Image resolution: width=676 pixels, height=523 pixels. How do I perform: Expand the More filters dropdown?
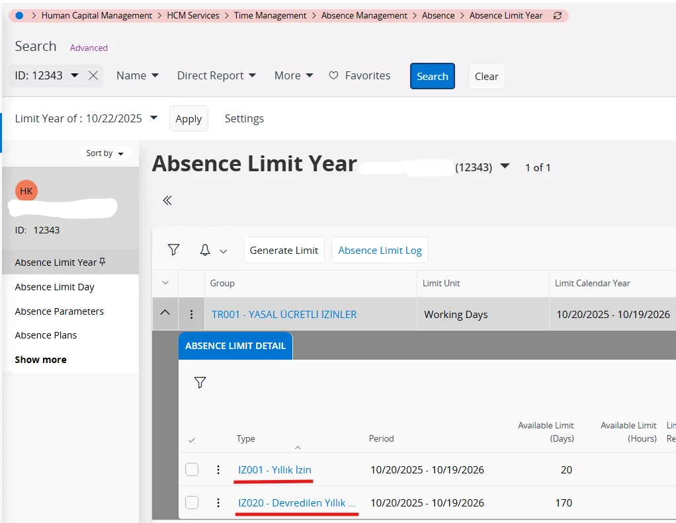(294, 76)
